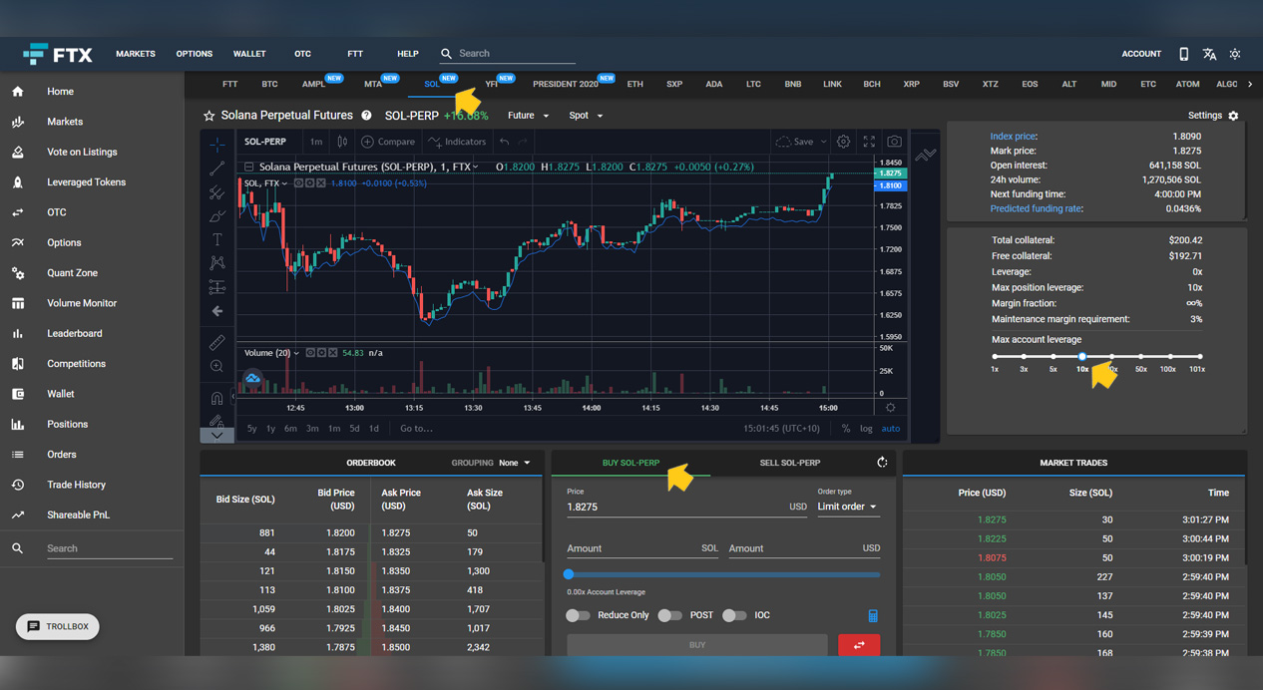Open the TROLLBOX chat

[57, 626]
